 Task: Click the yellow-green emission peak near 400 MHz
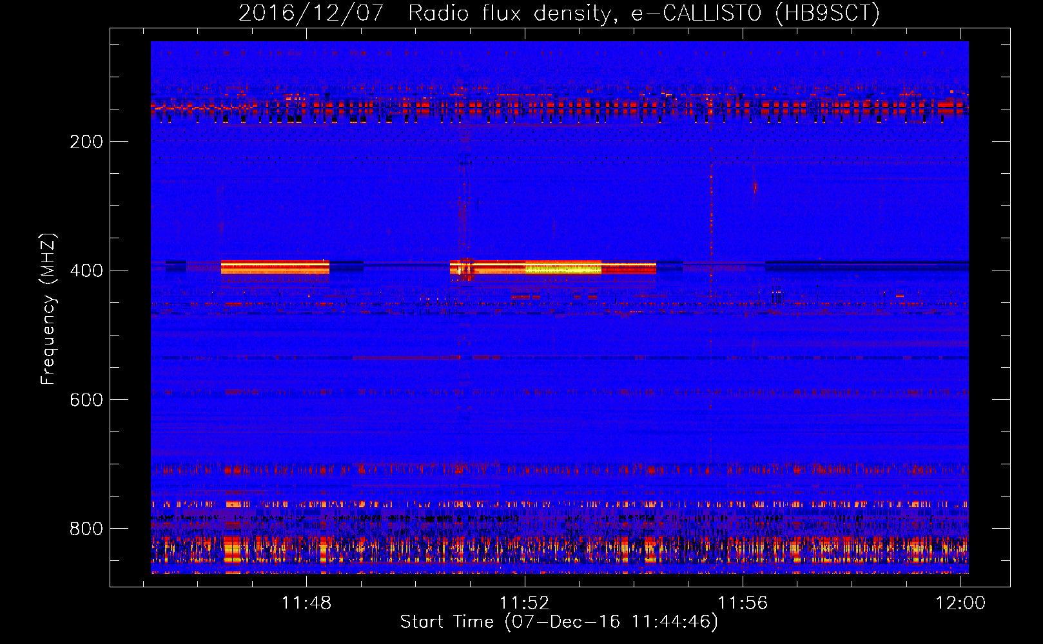click(x=563, y=268)
